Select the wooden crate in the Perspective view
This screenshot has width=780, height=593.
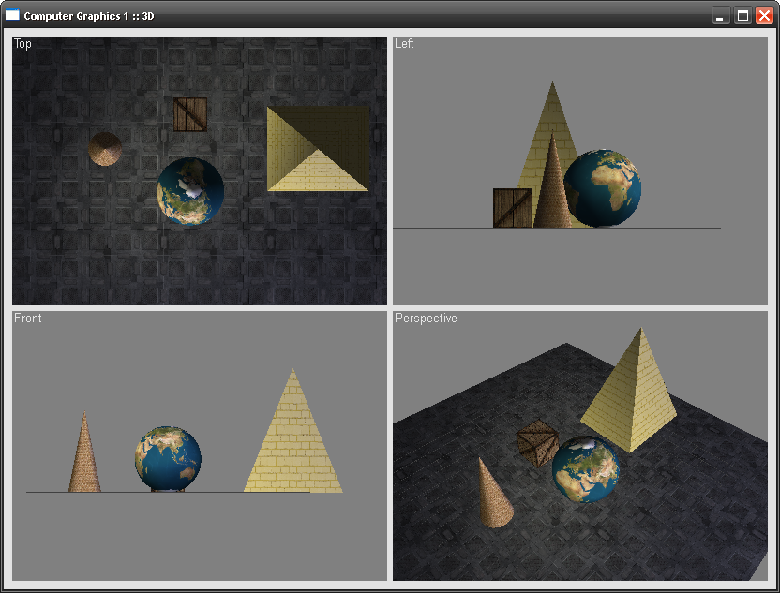point(536,442)
